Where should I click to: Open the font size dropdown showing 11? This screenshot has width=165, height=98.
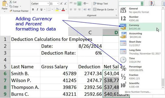tap(58, 4)
